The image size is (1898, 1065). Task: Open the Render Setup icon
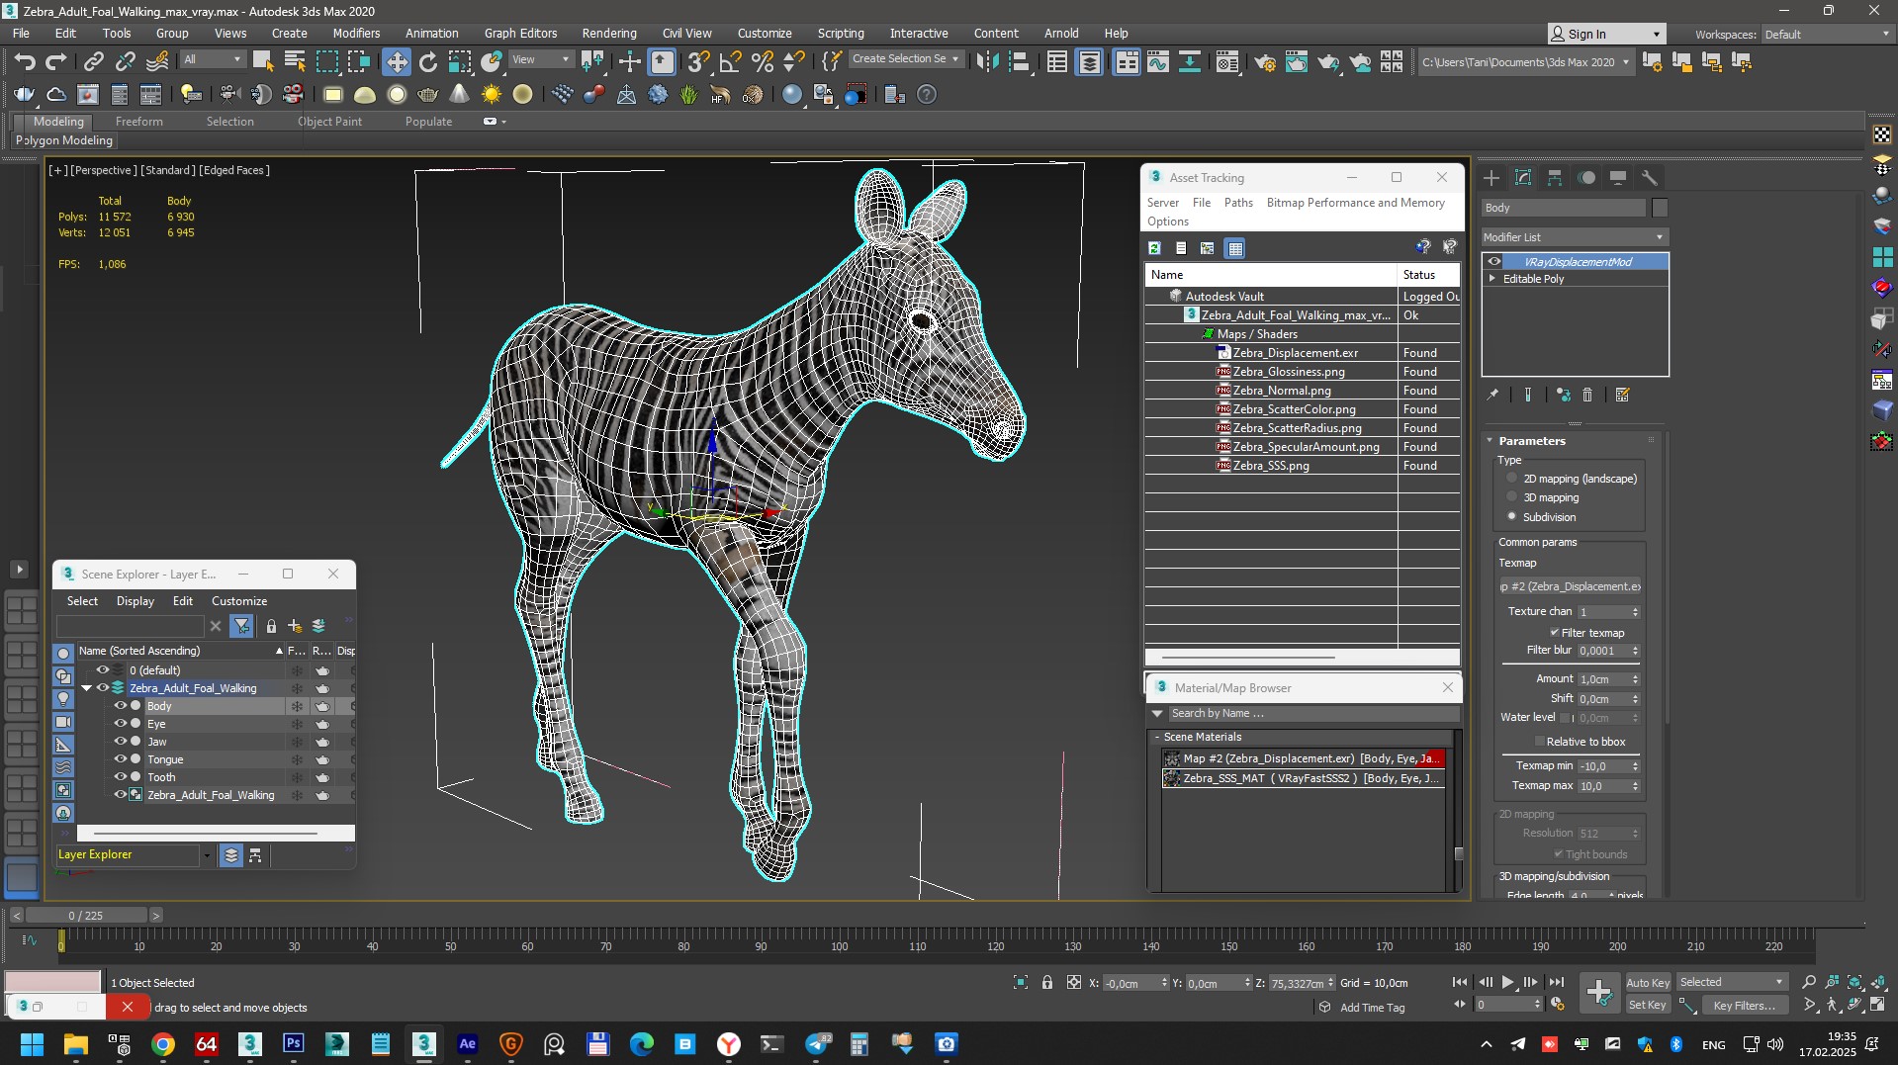pyautogui.click(x=1265, y=62)
